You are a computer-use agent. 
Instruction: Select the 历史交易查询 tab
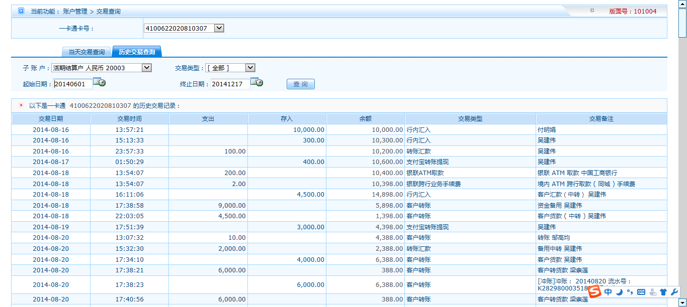click(x=136, y=52)
